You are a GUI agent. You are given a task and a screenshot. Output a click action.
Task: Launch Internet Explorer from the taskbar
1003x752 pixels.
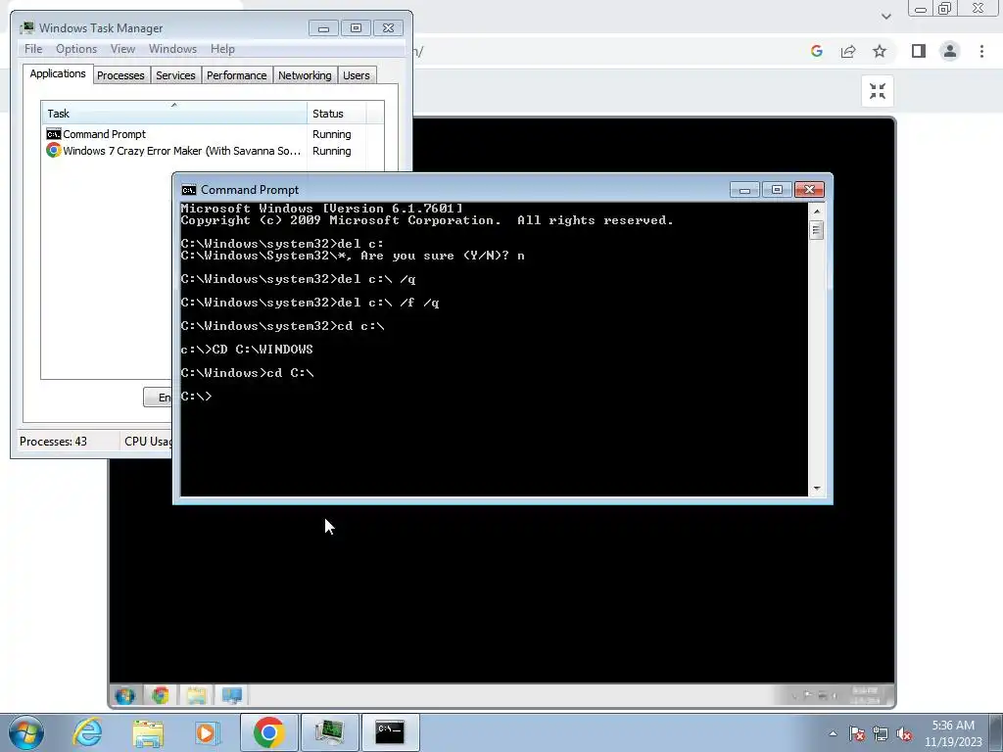point(87,732)
